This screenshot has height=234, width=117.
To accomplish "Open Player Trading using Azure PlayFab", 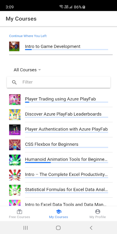I will pos(61,99).
